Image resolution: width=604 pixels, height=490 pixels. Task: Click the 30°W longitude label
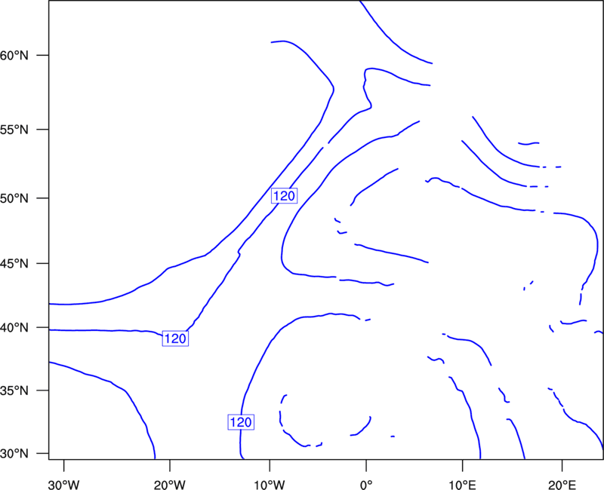pos(64,485)
